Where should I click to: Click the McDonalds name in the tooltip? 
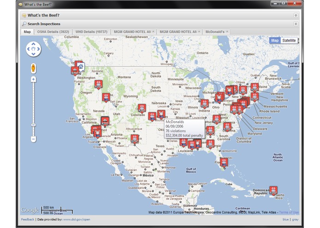tap(175, 122)
